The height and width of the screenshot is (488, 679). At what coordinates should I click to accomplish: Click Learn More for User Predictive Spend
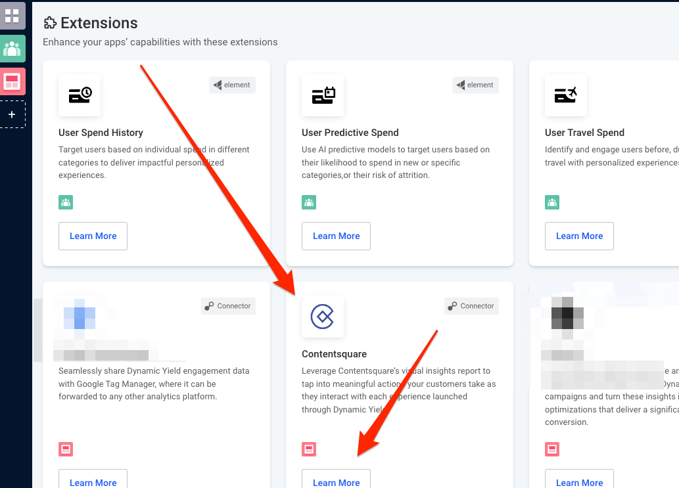[337, 236]
